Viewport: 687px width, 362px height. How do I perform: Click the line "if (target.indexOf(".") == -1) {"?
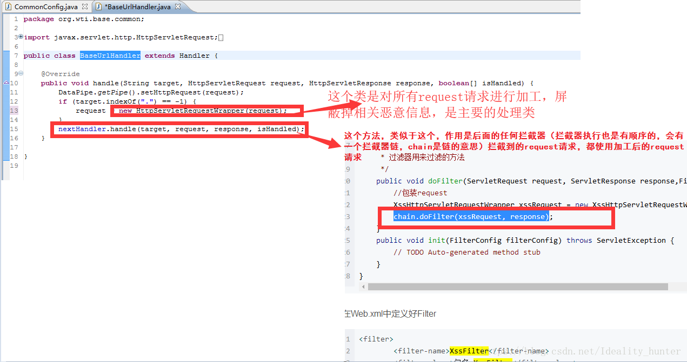click(x=127, y=101)
